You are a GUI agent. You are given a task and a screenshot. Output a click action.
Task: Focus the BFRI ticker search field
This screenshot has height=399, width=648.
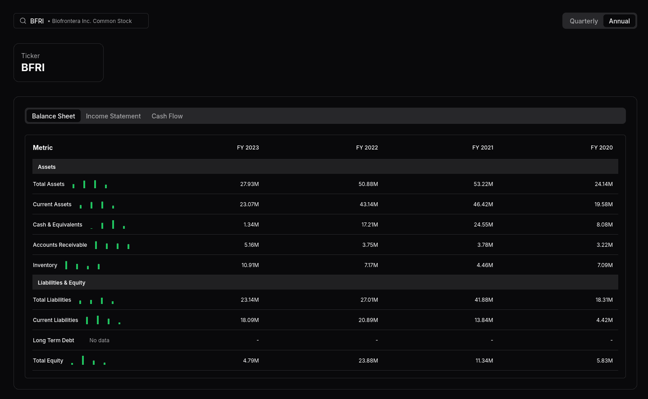coord(81,21)
